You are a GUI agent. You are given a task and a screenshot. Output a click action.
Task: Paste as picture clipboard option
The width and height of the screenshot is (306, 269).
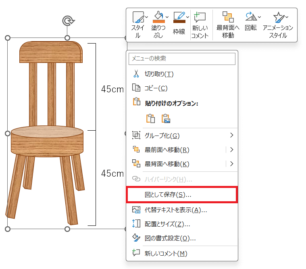[166, 119]
